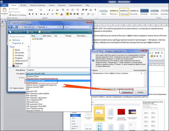This screenshot has width=169, height=131.
Task: Click the Имя файла input field
Action: 58,70
